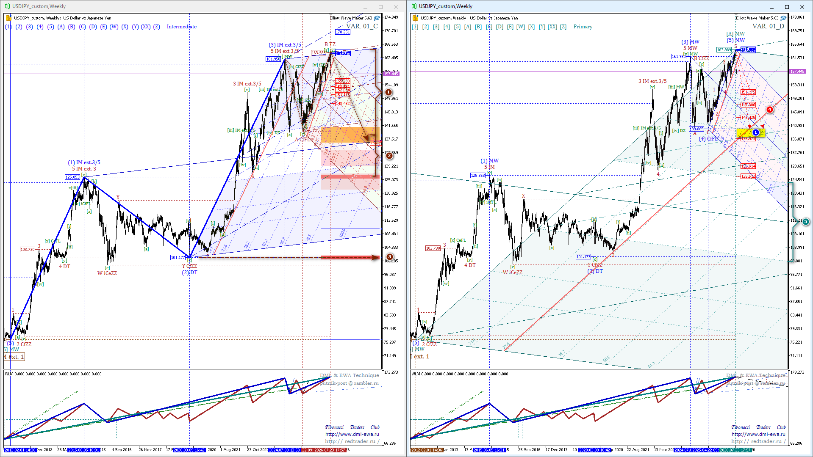Click the 101.177 price label in left chart
813x457 pixels.
pyautogui.click(x=178, y=257)
